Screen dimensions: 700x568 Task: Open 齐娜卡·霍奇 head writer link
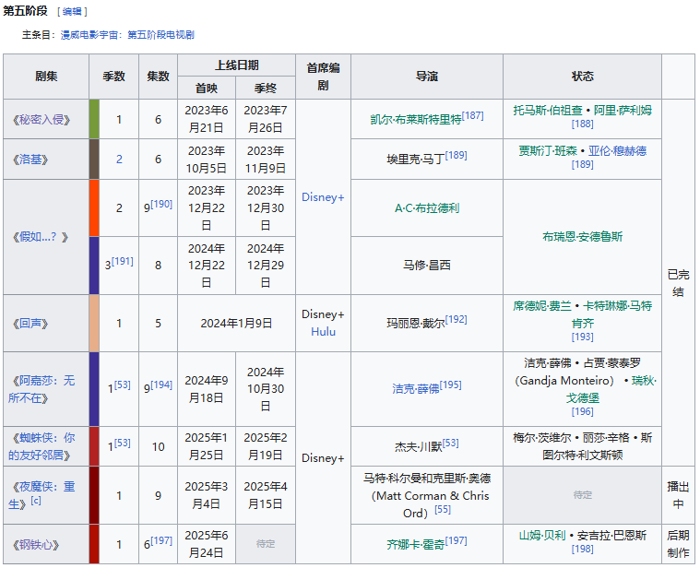tap(416, 544)
